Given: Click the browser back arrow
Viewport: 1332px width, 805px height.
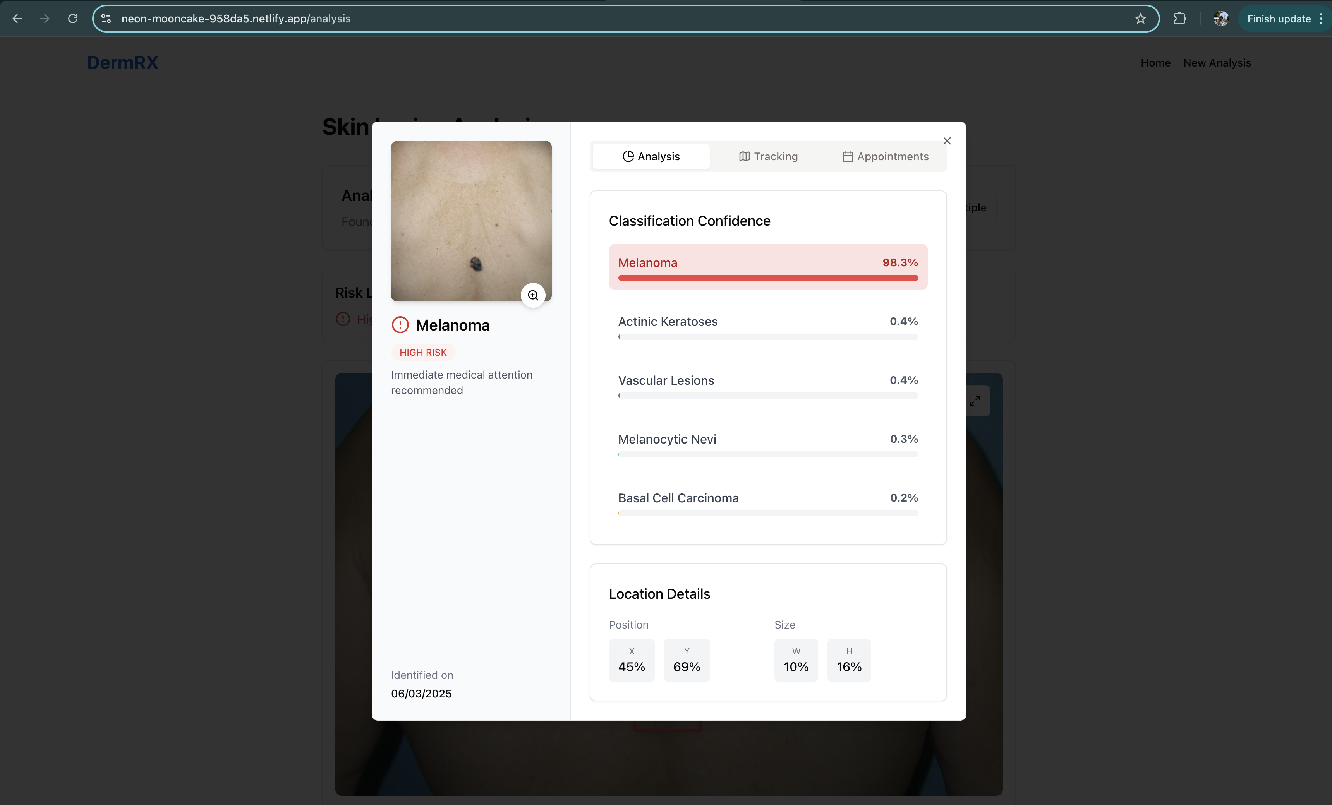Looking at the screenshot, I should pyautogui.click(x=17, y=19).
